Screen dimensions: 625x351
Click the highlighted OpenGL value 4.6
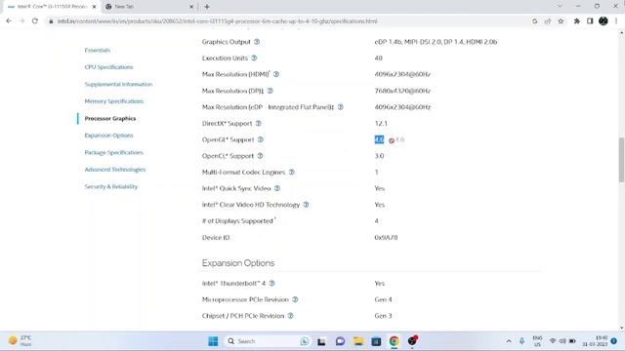point(379,139)
